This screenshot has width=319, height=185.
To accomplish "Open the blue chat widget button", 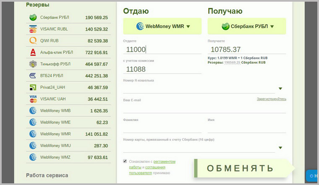I will (x=312, y=176).
